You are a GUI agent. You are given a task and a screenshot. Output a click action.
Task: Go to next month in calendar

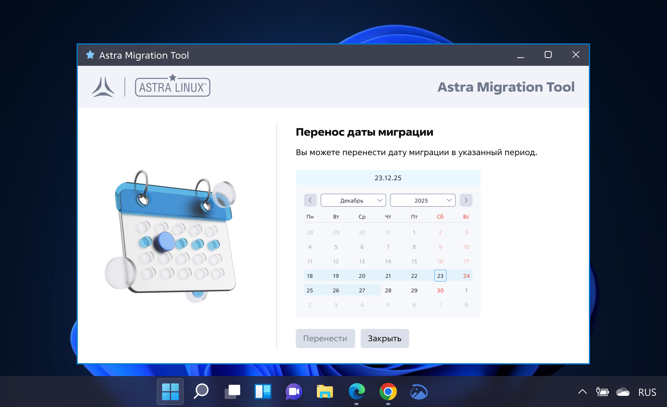[466, 200]
